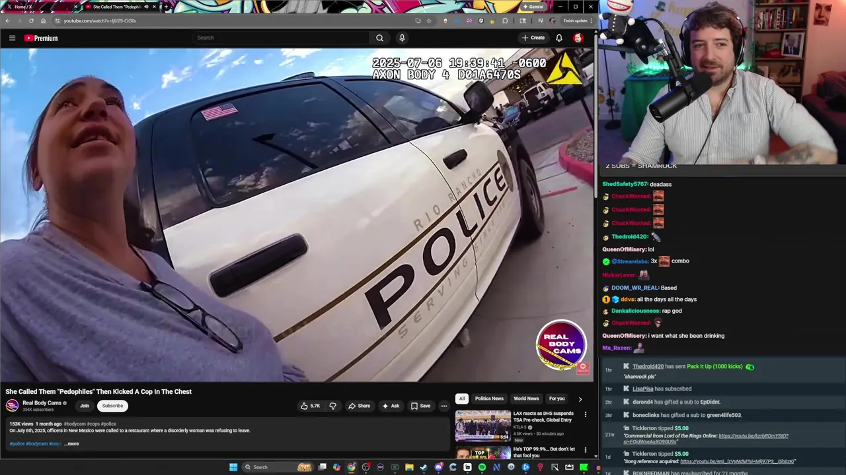Close the Home / X browser tab
The image size is (846, 475).
(x=75, y=7)
